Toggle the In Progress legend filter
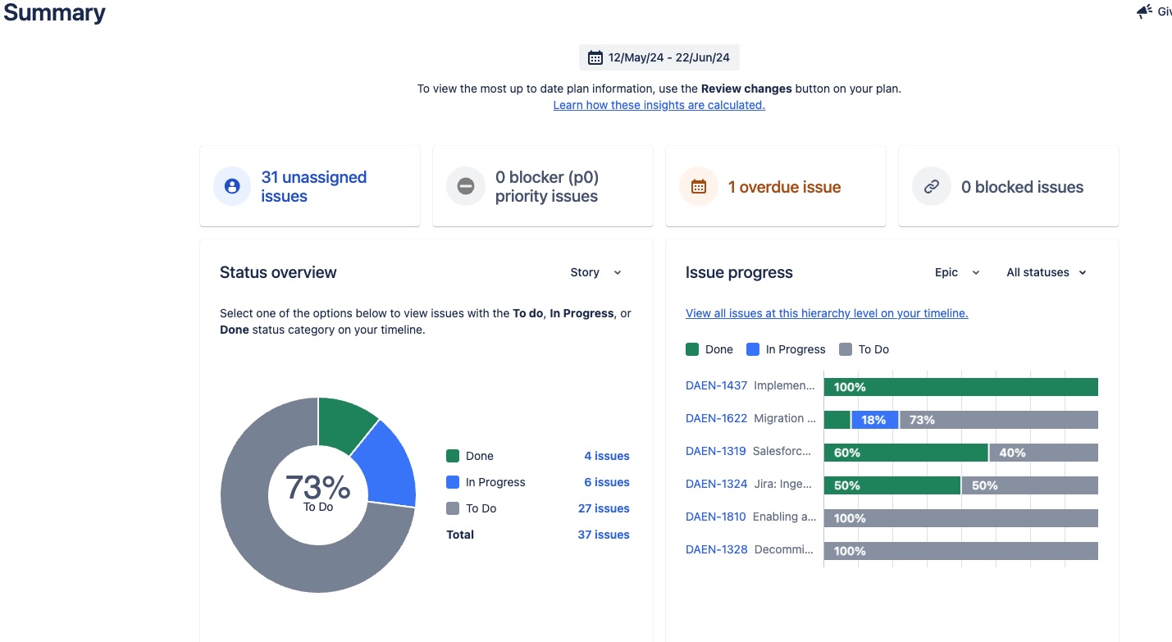This screenshot has width=1172, height=642. pyautogui.click(x=785, y=348)
